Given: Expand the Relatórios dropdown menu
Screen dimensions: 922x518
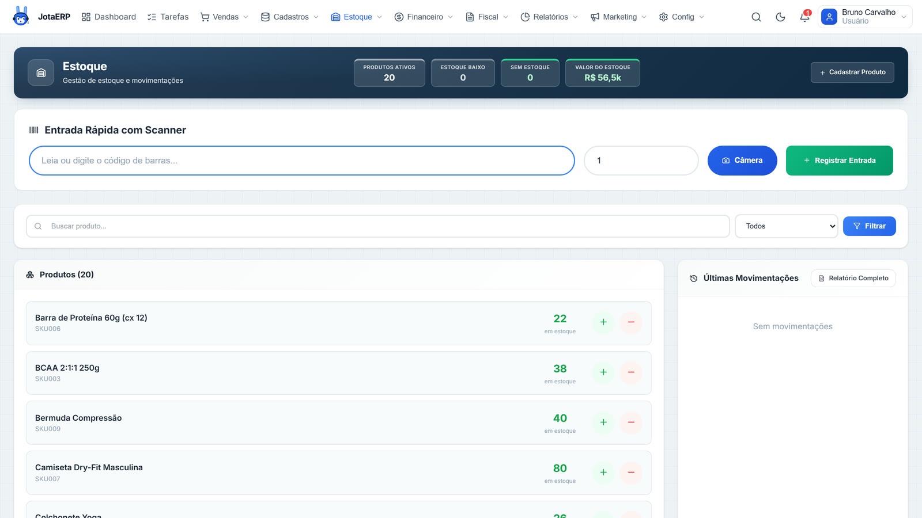Looking at the screenshot, I should [549, 17].
